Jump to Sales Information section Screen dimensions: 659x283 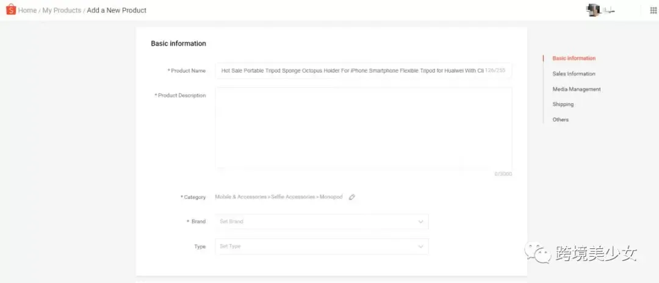point(574,74)
